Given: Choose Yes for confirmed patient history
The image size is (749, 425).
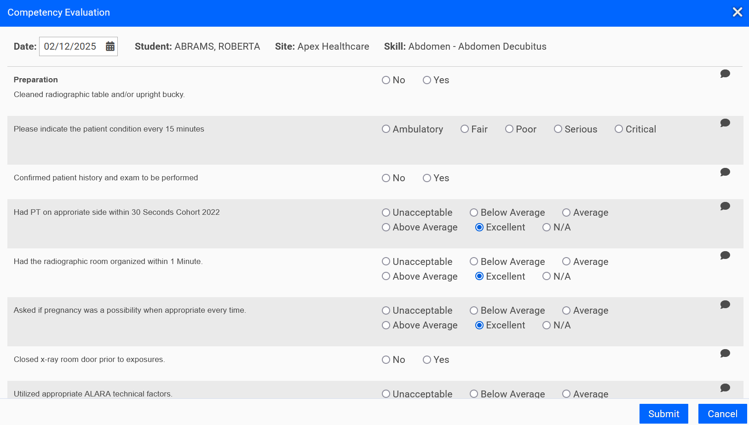Looking at the screenshot, I should click(x=427, y=178).
